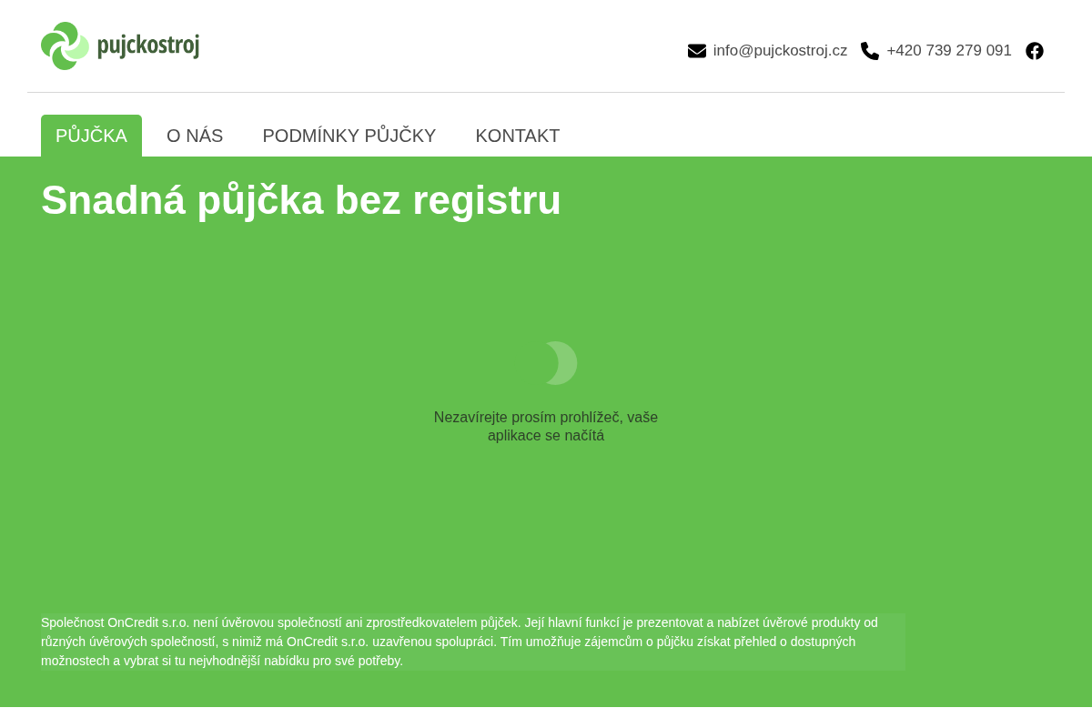1092x728 pixels.
Task: Open PODMÍNKY PŮJČKY menu item
Action: pos(349,136)
